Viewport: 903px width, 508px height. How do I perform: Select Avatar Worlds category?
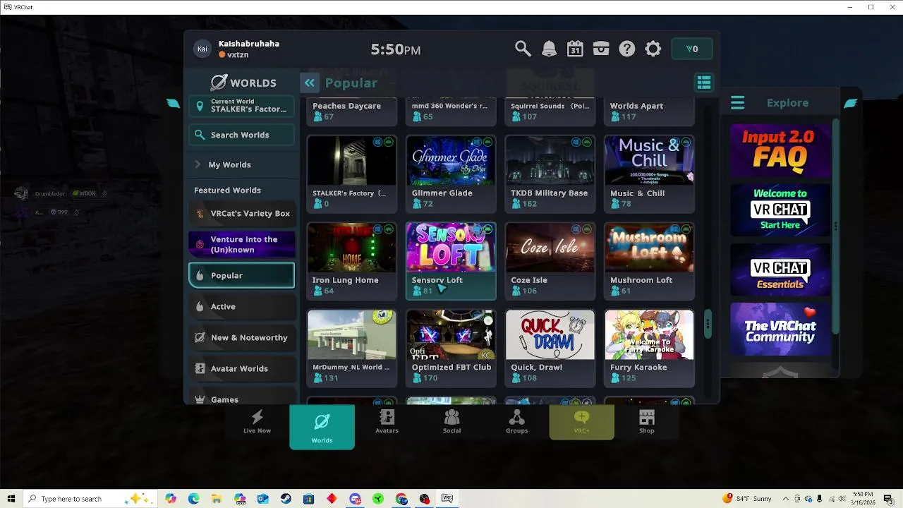pos(242,368)
